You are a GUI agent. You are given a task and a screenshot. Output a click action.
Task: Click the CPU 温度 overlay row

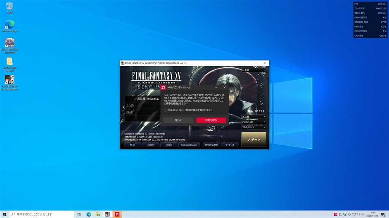pyautogui.click(x=370, y=36)
